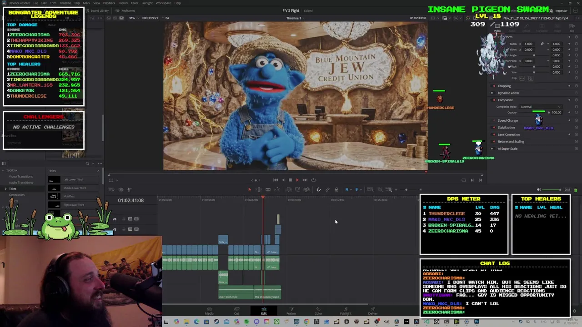This screenshot has height=327, width=582.
Task: Click the Replace Clip toolbar icon
Action: click(307, 190)
